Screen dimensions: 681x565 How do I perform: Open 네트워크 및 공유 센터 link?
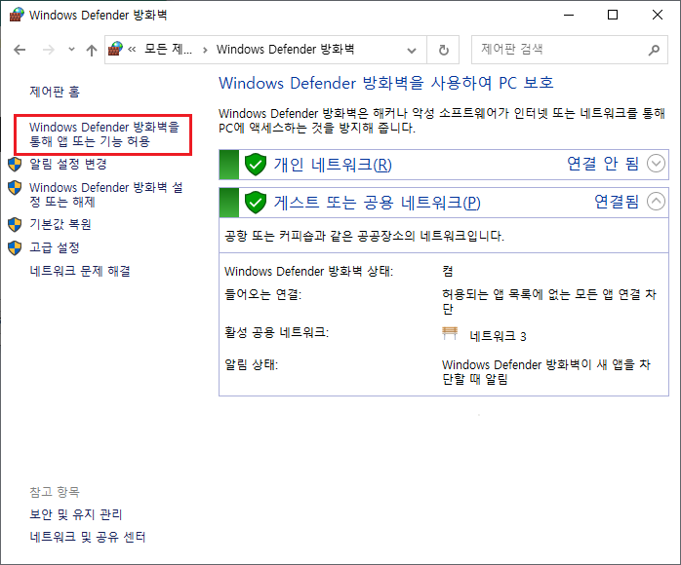(87, 537)
